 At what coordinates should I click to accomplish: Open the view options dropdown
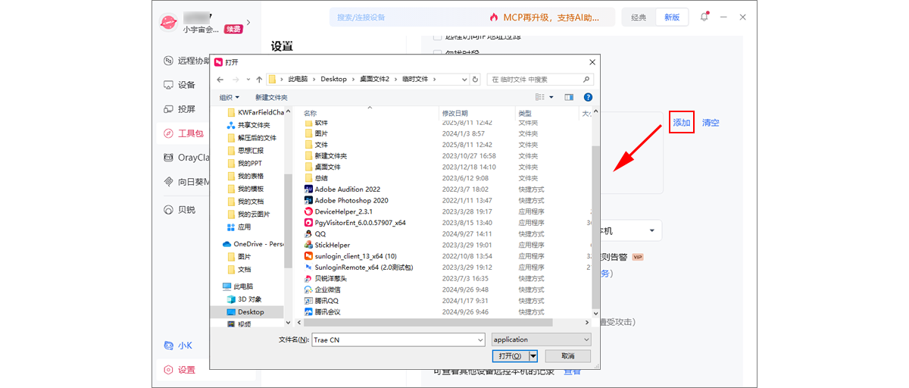(x=551, y=97)
